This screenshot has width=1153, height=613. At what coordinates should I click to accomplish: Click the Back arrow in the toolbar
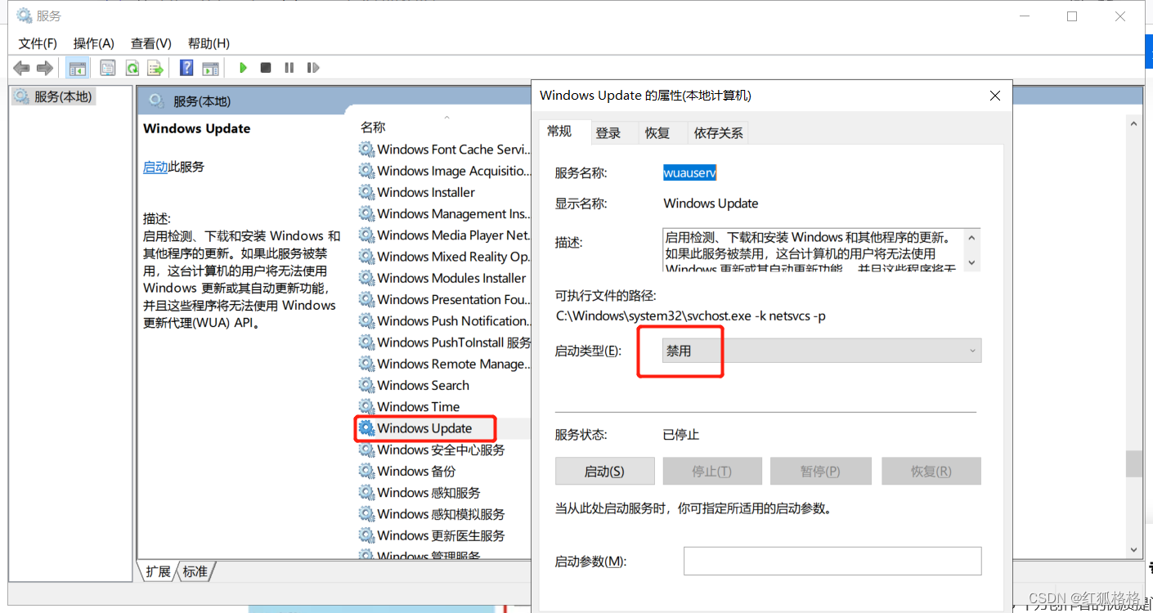point(22,68)
